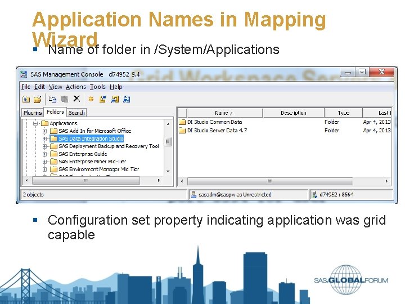Click the up one level folder icon

click(26, 99)
